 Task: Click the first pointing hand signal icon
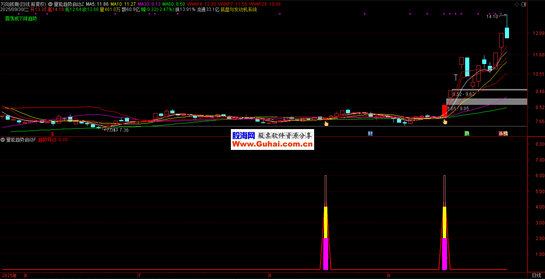click(x=326, y=123)
